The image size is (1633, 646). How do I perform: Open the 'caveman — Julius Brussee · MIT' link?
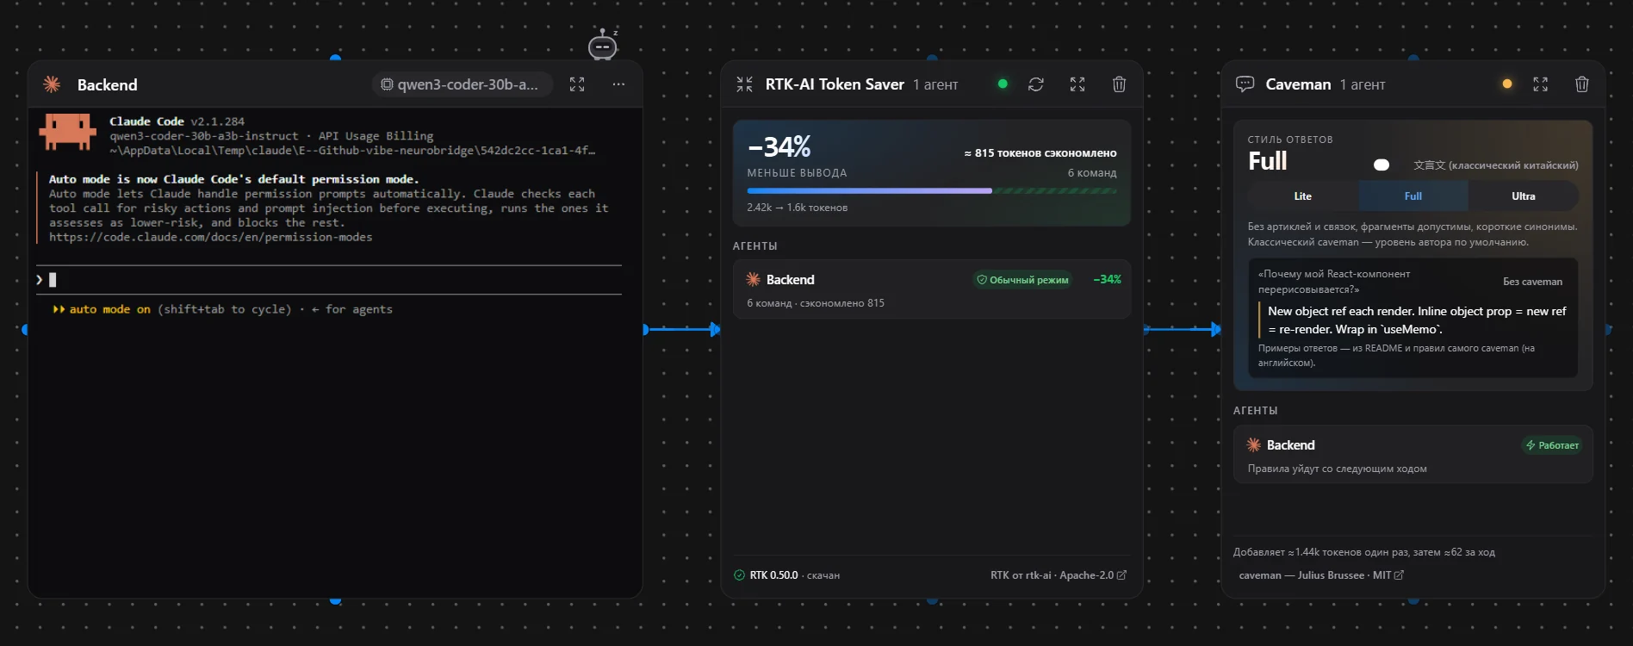click(1321, 575)
